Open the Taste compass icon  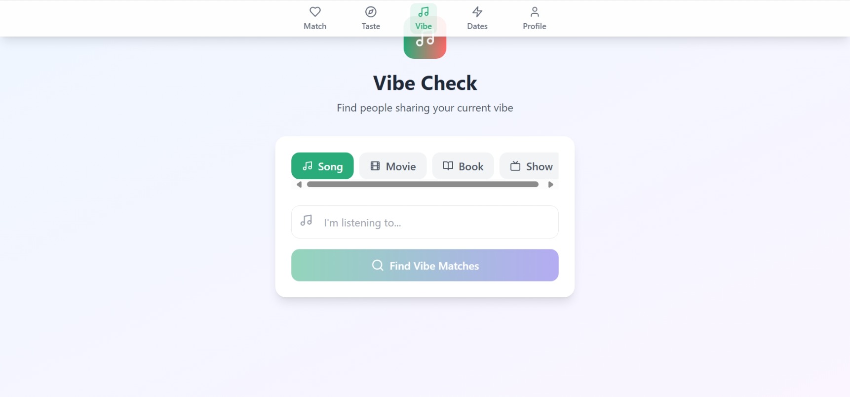371,12
